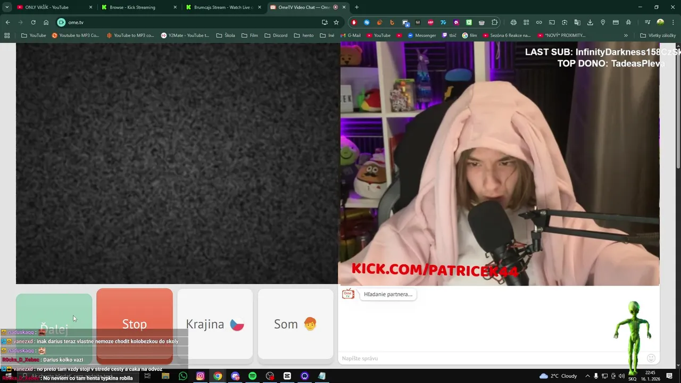Open Y2Mate - YouTube bookmark

pyautogui.click(x=185, y=36)
